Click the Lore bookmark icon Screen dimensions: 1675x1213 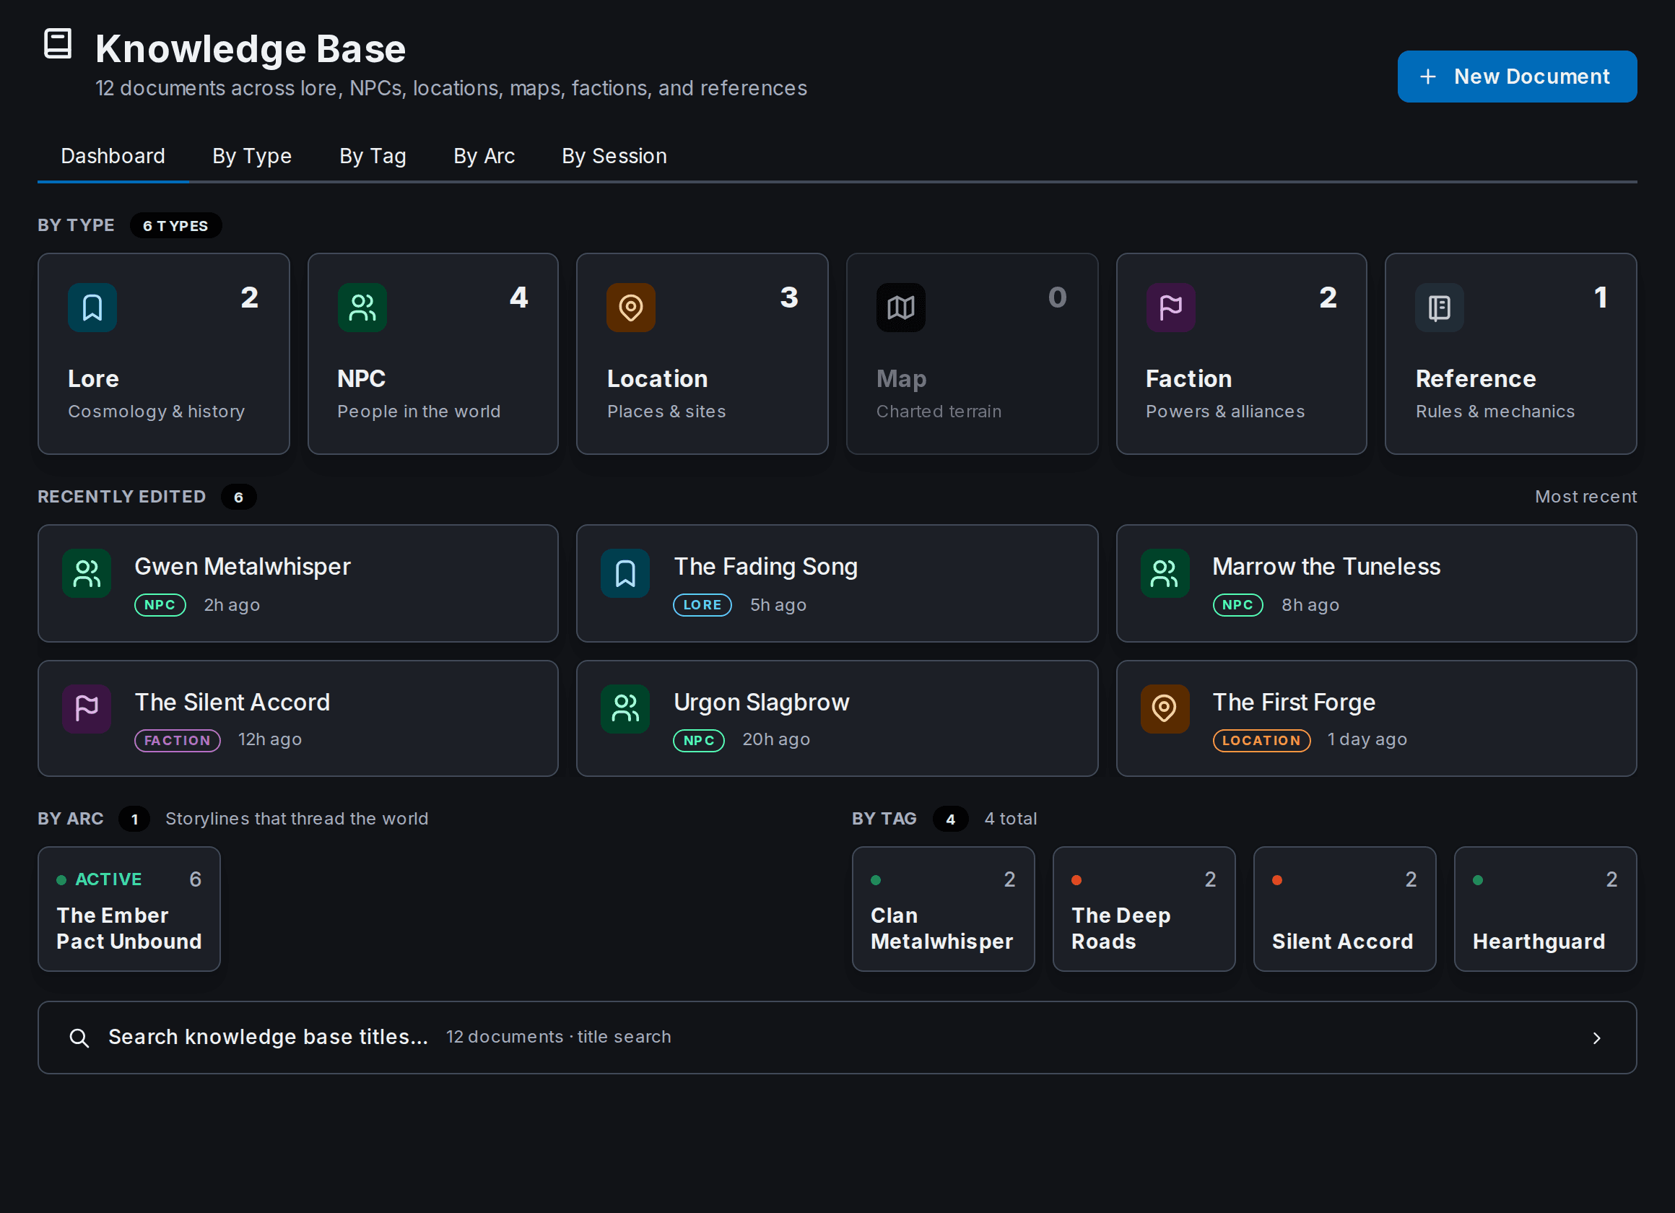click(x=92, y=308)
